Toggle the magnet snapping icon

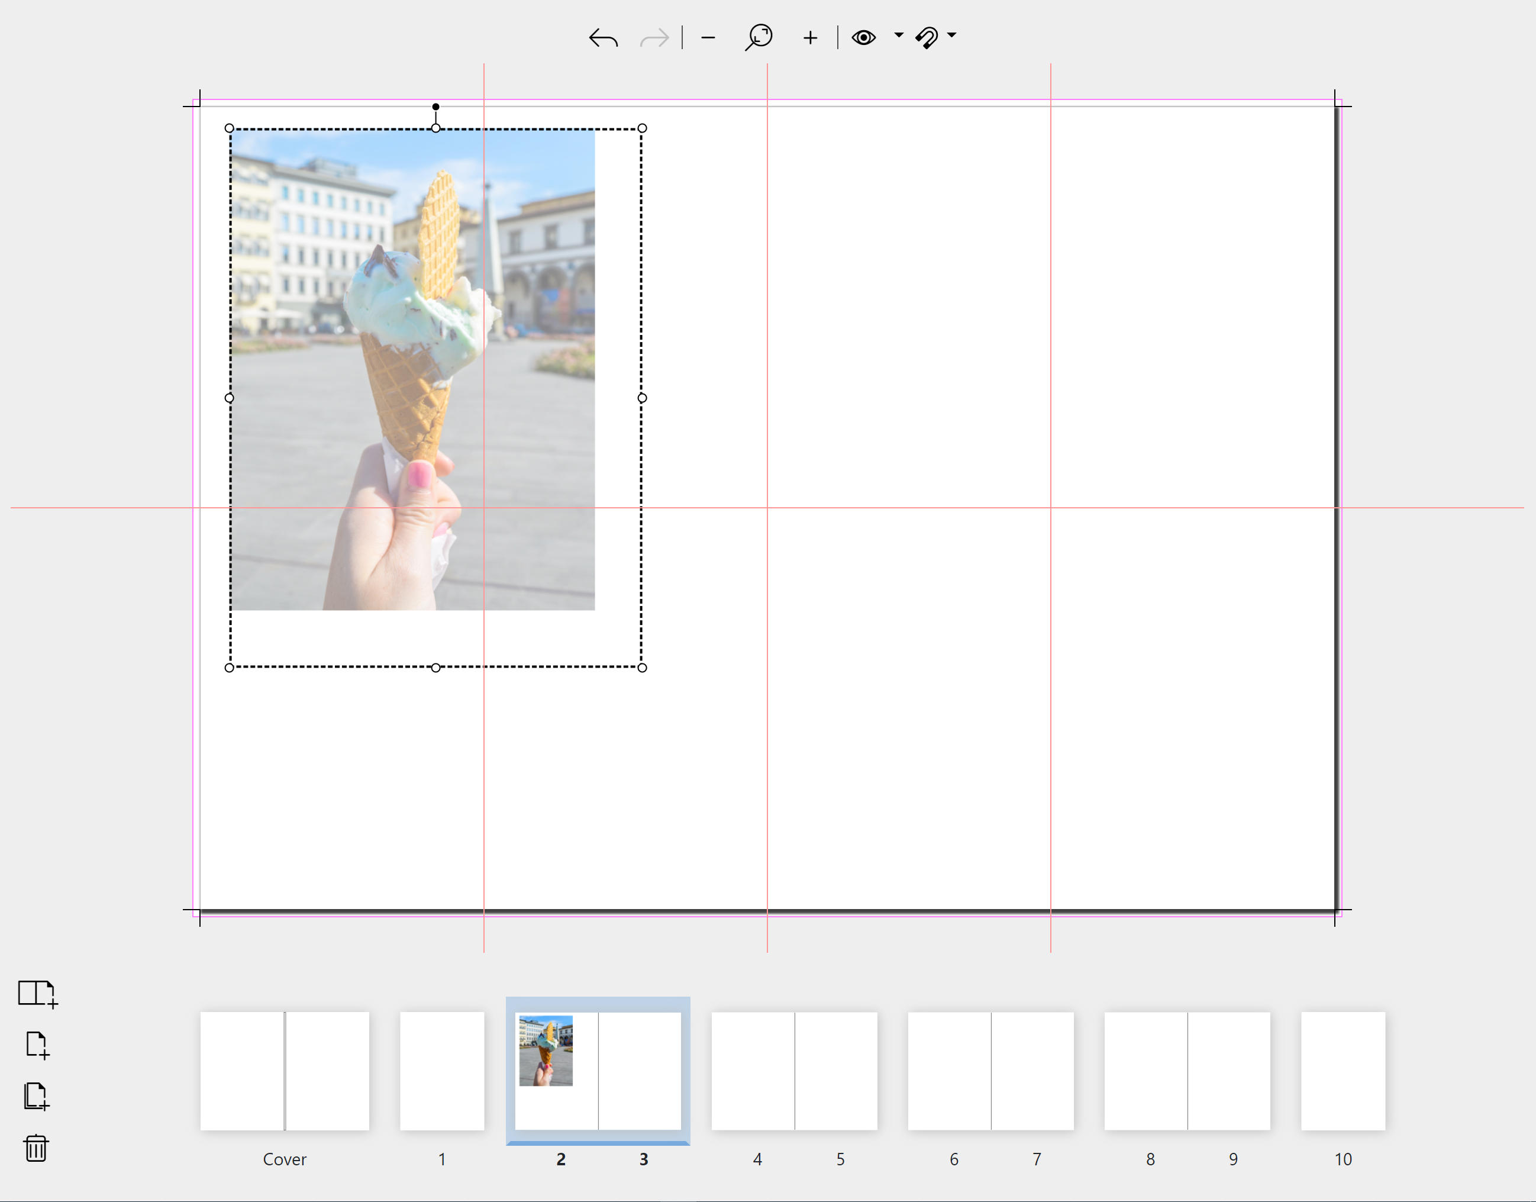927,37
